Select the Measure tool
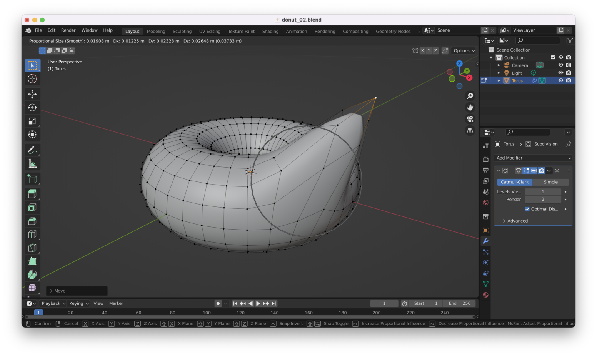 point(32,164)
